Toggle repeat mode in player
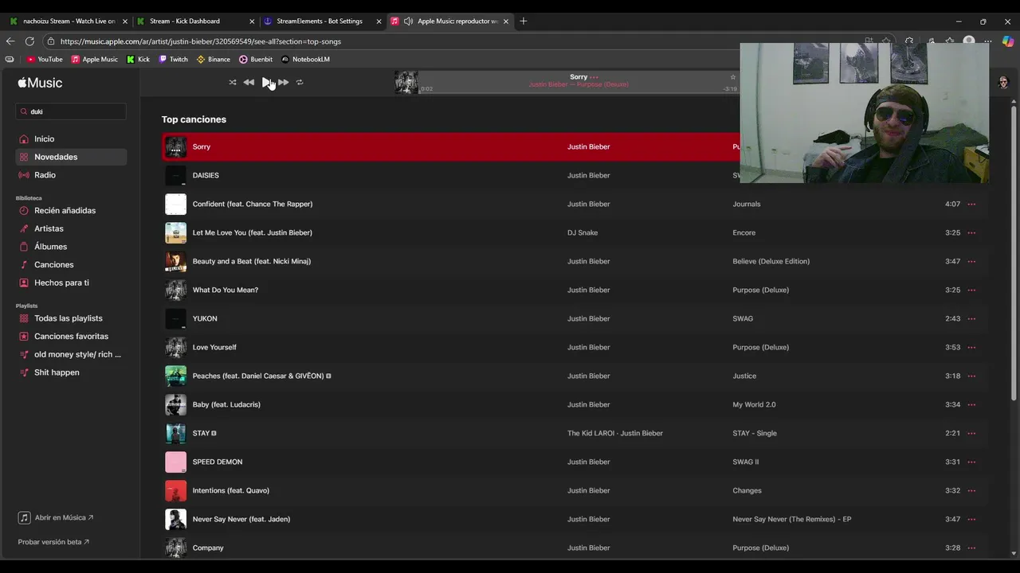The image size is (1020, 573). click(300, 82)
